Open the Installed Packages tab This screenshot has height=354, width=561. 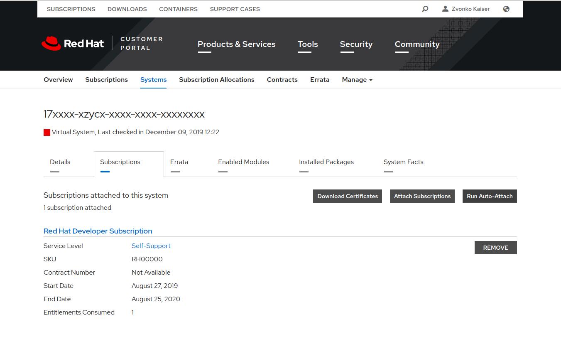pos(326,162)
